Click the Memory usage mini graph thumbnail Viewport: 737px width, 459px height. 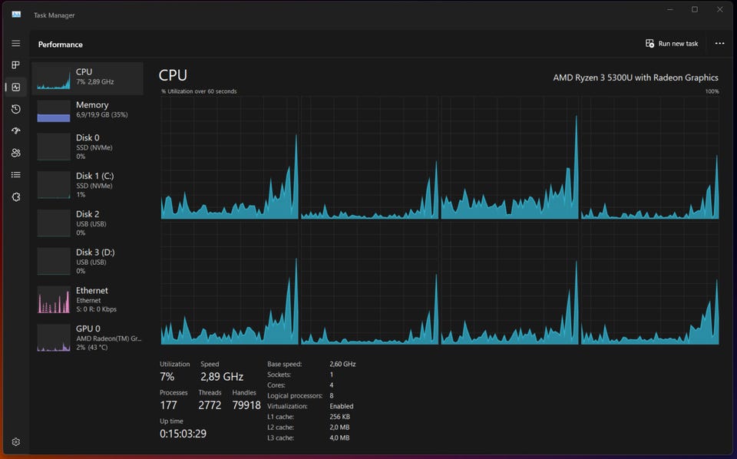[54, 111]
